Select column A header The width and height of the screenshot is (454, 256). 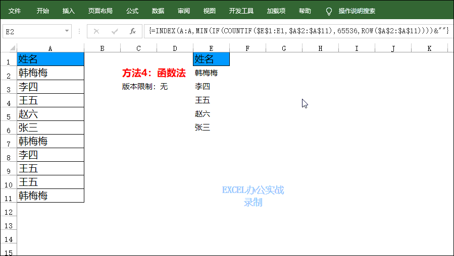[51, 48]
